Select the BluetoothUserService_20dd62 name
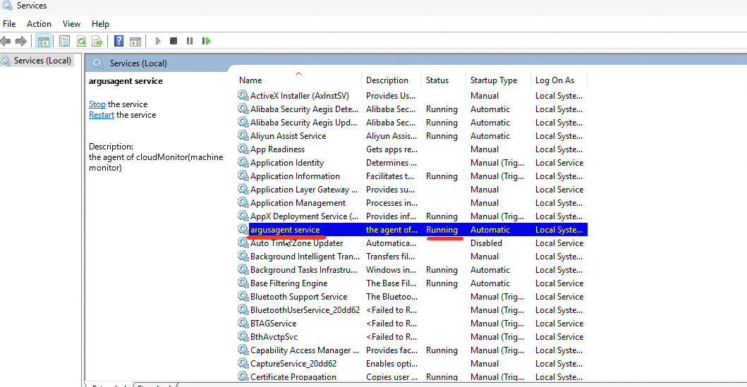This screenshot has height=387, width=747. tap(305, 310)
